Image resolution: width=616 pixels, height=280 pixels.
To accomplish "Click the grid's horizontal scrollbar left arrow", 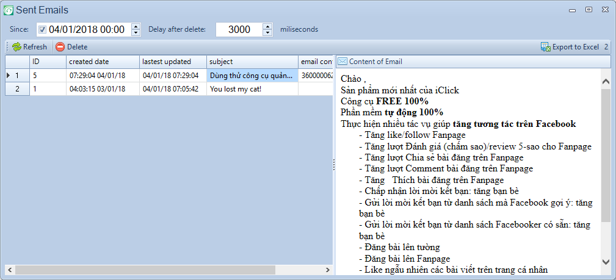I will click(10, 270).
